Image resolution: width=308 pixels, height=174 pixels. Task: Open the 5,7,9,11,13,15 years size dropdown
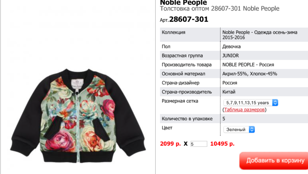(x=251, y=103)
